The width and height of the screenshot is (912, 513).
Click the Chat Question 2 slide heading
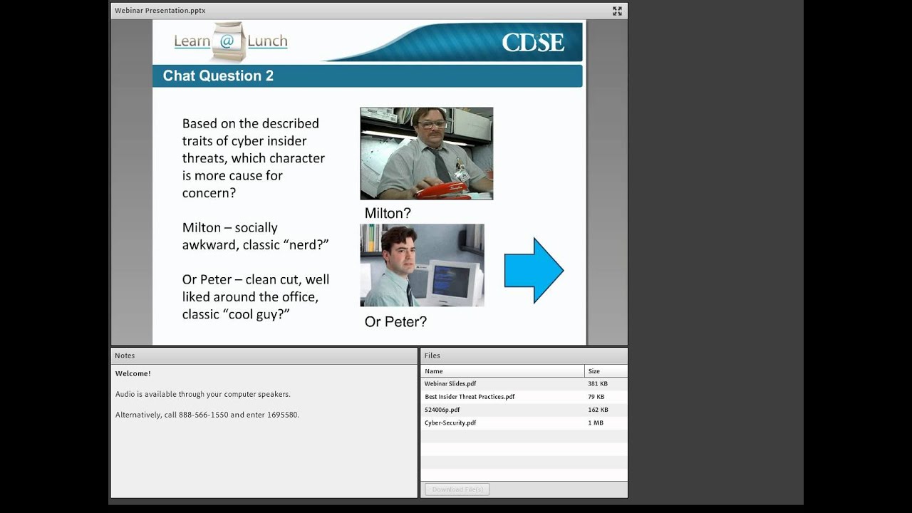click(x=218, y=76)
